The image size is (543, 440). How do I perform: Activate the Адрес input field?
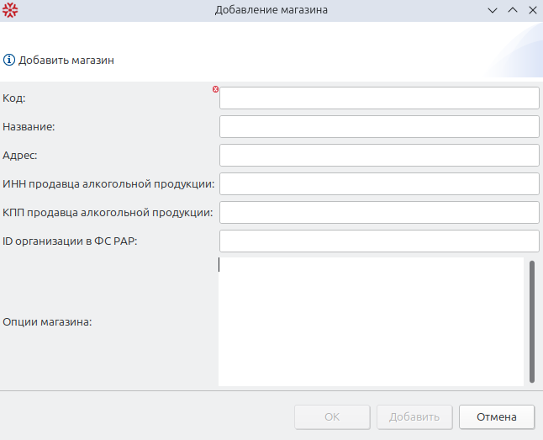379,156
